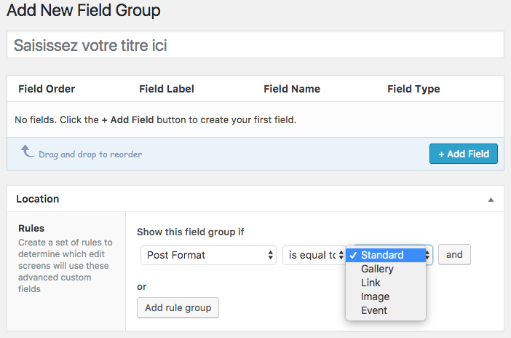Click the Field Type column header
Viewport: 511px width, 338px height.
tap(413, 89)
